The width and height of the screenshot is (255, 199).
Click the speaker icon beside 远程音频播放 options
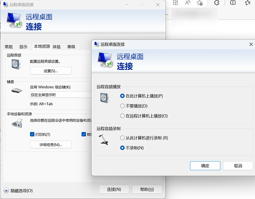[x=105, y=98]
